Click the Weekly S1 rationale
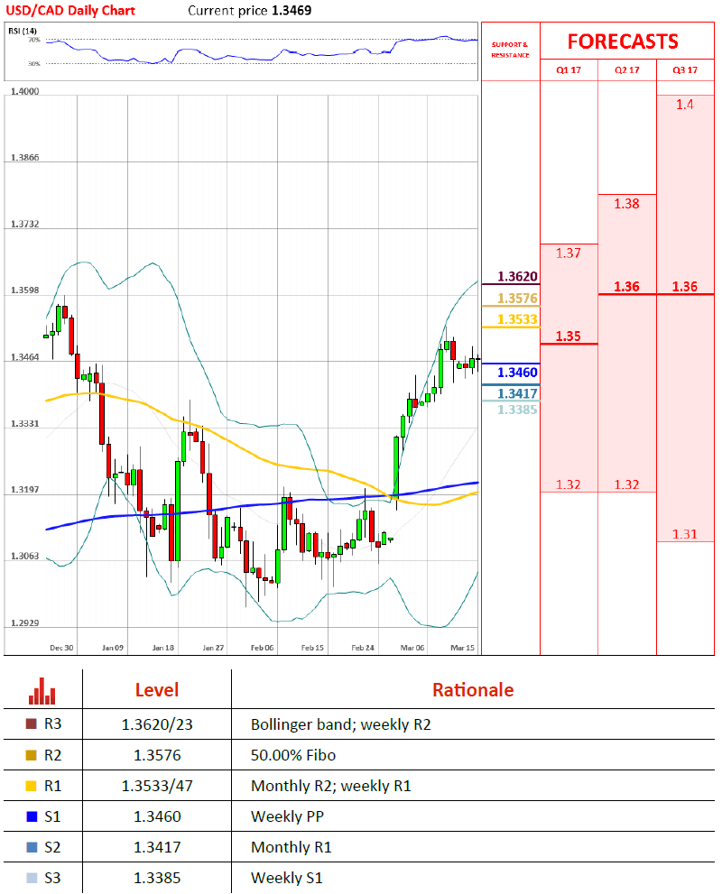Viewport: 722px width, 894px height. pyautogui.click(x=287, y=879)
